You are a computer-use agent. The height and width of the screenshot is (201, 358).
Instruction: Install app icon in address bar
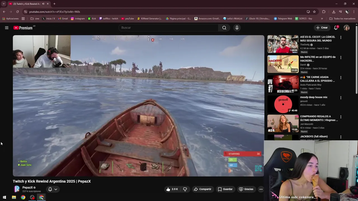(x=308, y=12)
